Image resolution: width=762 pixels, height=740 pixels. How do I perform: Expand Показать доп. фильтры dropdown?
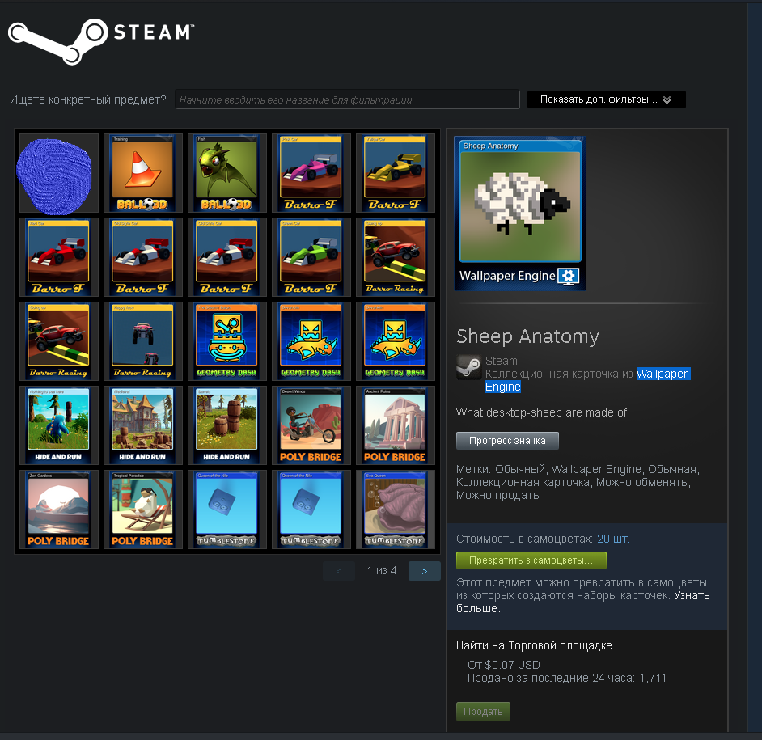point(606,99)
